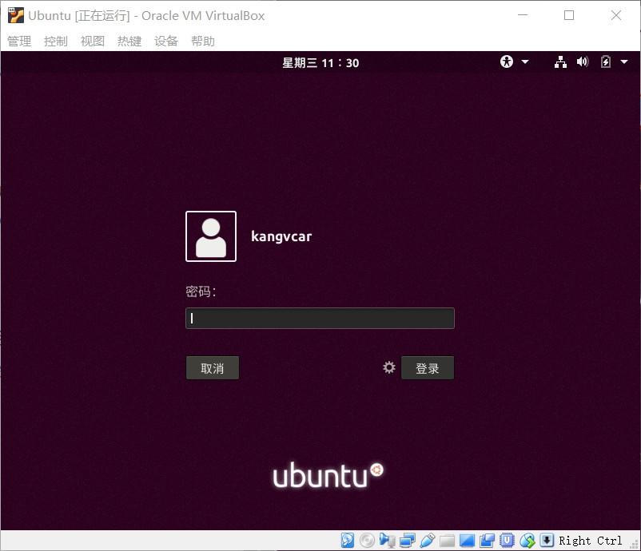Click the USB devices icon in status bar
The image size is (641, 551).
pos(427,541)
